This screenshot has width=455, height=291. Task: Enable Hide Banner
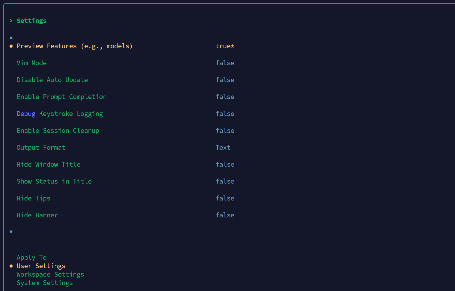tap(37, 215)
